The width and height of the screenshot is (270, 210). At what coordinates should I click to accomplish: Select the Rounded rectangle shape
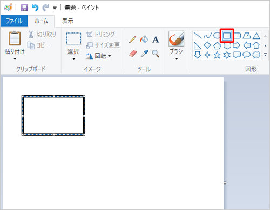pyautogui.click(x=237, y=36)
